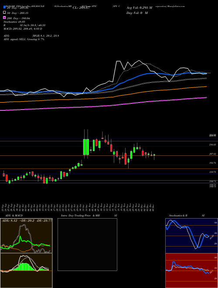Viewport: 218px width, 288px height.
Task: Select the 'MACD: 209.82, 208.49, 0.83 D' line
Action: (23, 29)
